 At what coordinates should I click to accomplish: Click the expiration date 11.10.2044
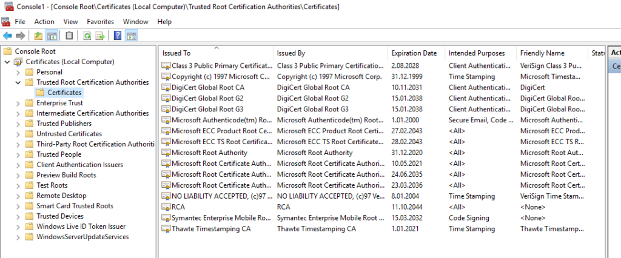pos(407,207)
